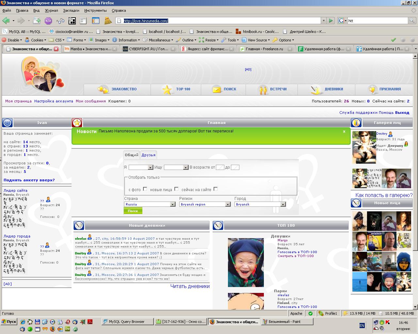Click the EN language indicator in taskbar
Viewport: 418px width, 334px height.
[362, 326]
